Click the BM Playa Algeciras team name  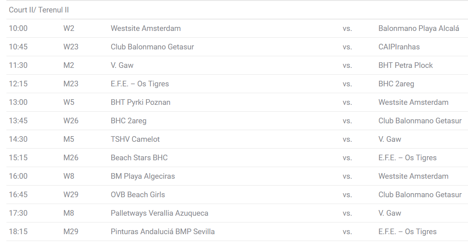click(143, 176)
